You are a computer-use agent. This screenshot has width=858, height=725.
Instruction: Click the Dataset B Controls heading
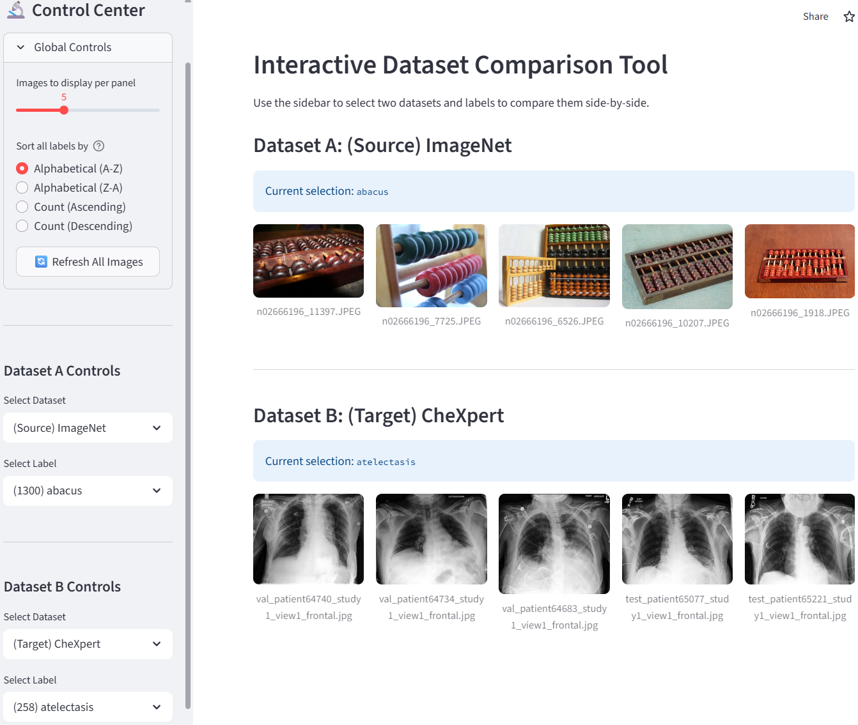point(62,586)
